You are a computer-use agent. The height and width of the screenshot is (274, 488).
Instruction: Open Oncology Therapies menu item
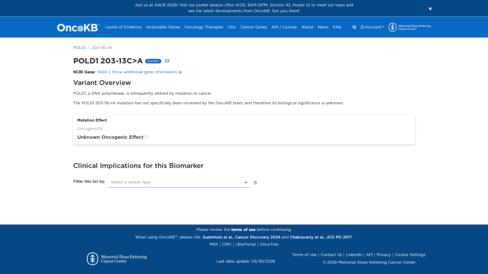tap(204, 27)
